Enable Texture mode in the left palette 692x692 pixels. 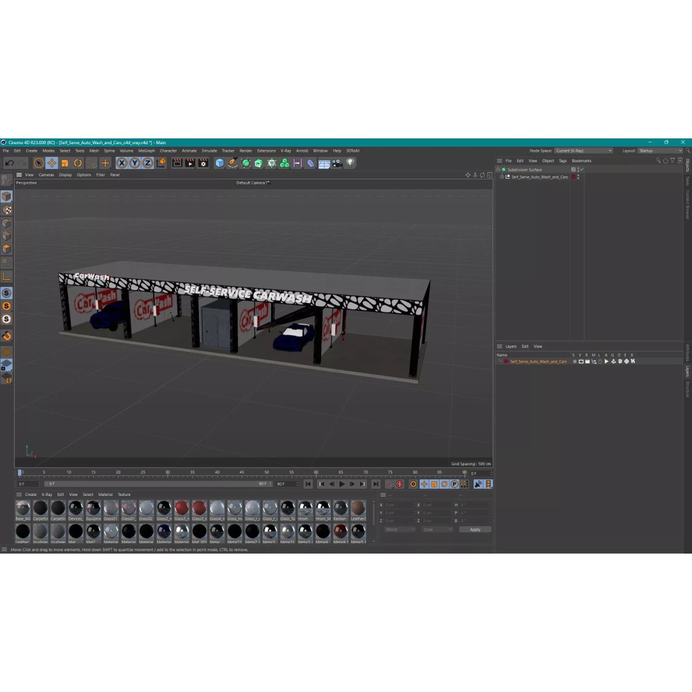(x=6, y=210)
